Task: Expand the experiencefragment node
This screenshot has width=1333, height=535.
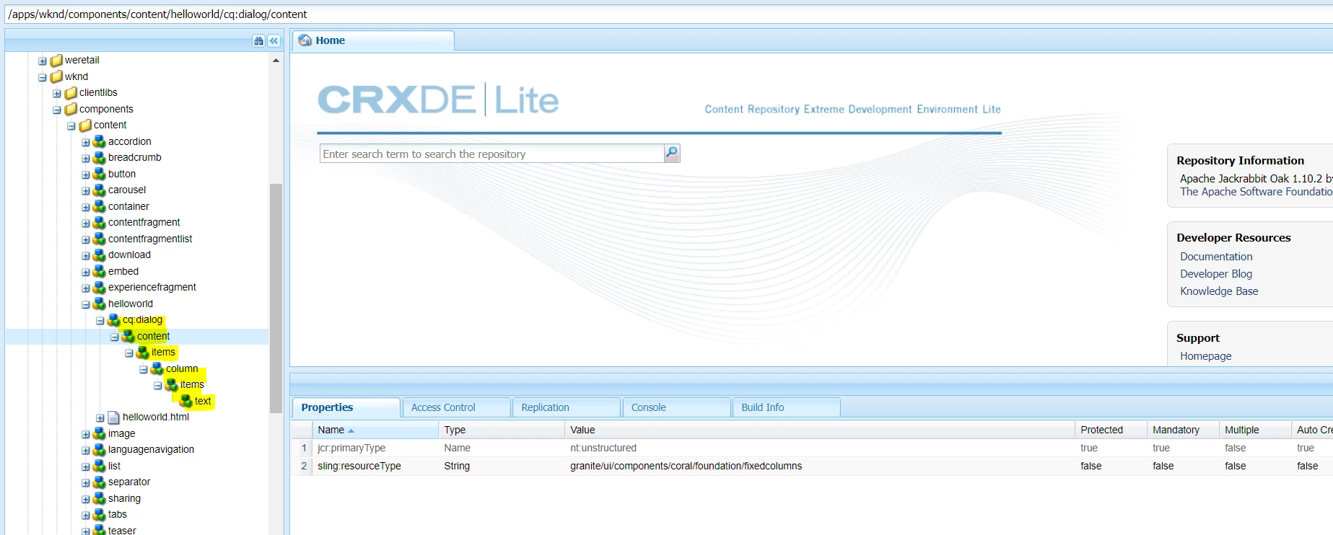Action: click(86, 288)
